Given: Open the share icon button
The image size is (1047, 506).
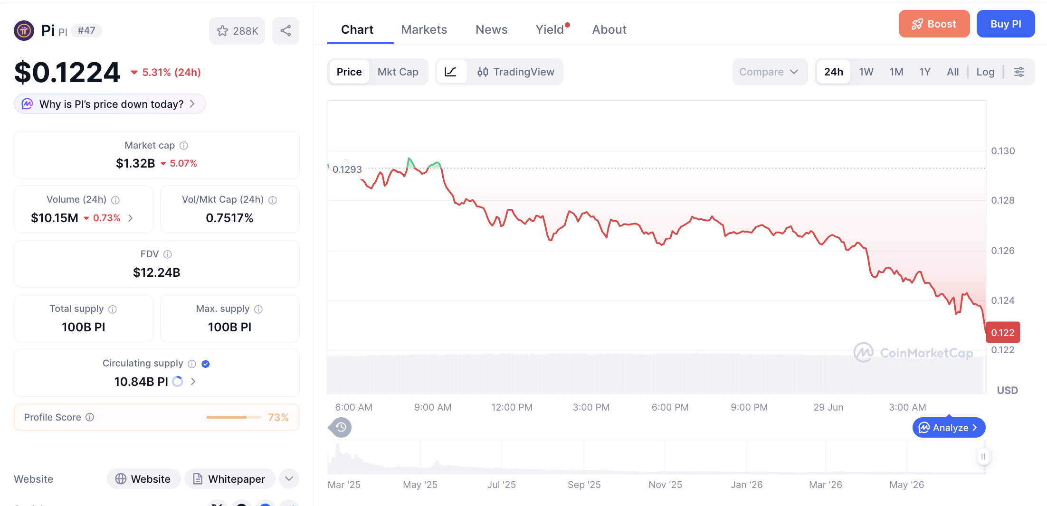Looking at the screenshot, I should coord(286,31).
